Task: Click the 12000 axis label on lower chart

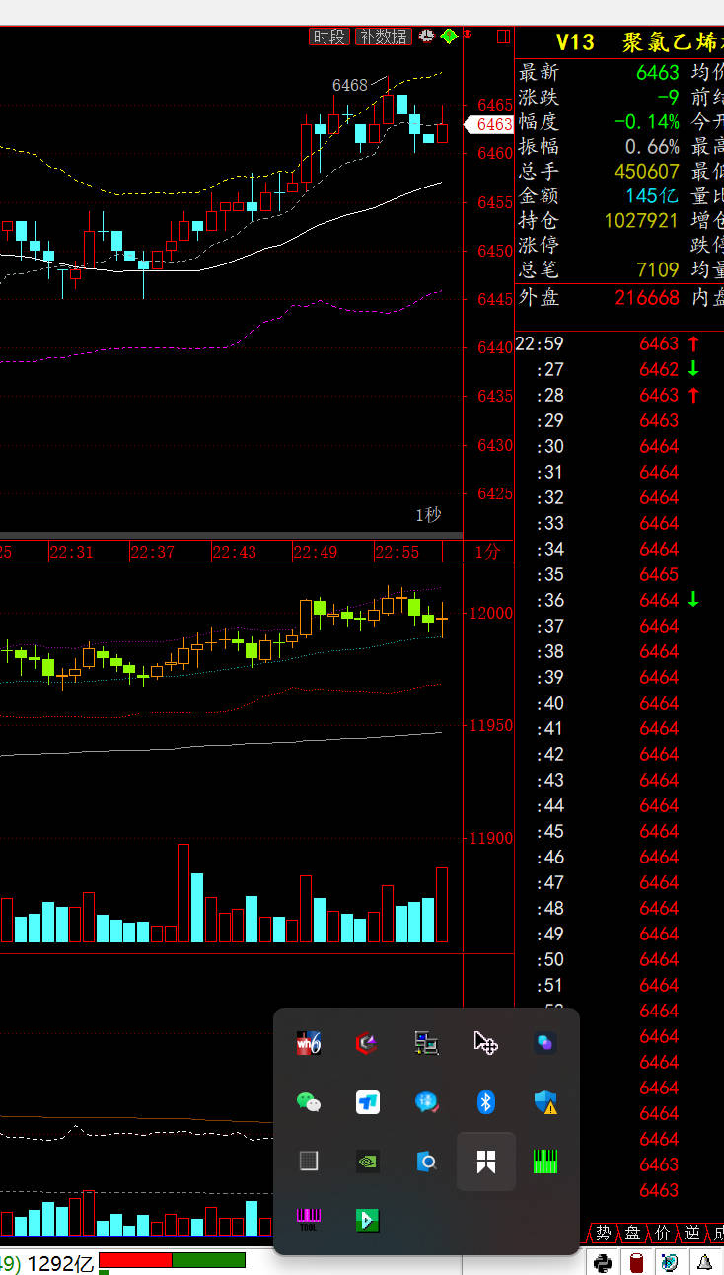Action: [490, 613]
